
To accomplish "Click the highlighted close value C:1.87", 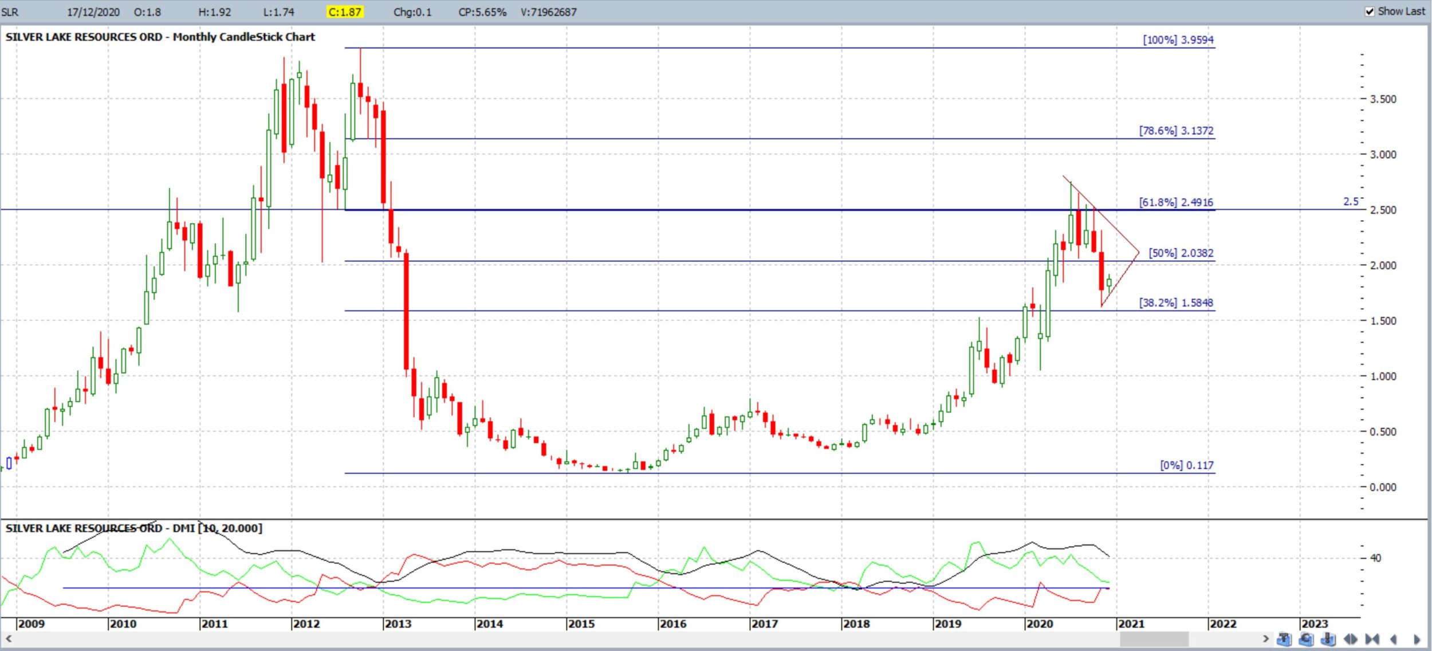I will coord(345,12).
